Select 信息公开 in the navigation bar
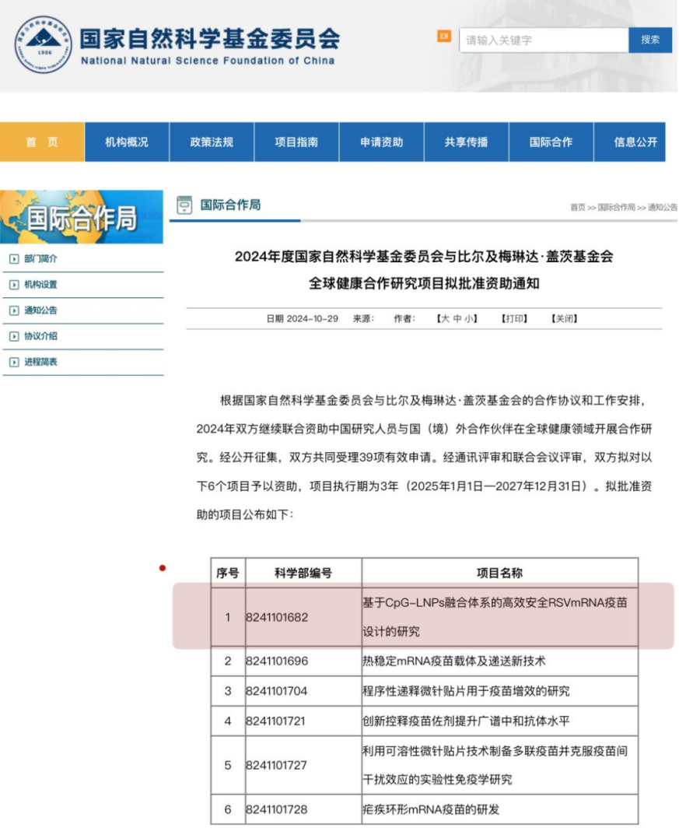The image size is (679, 835). pos(635,142)
